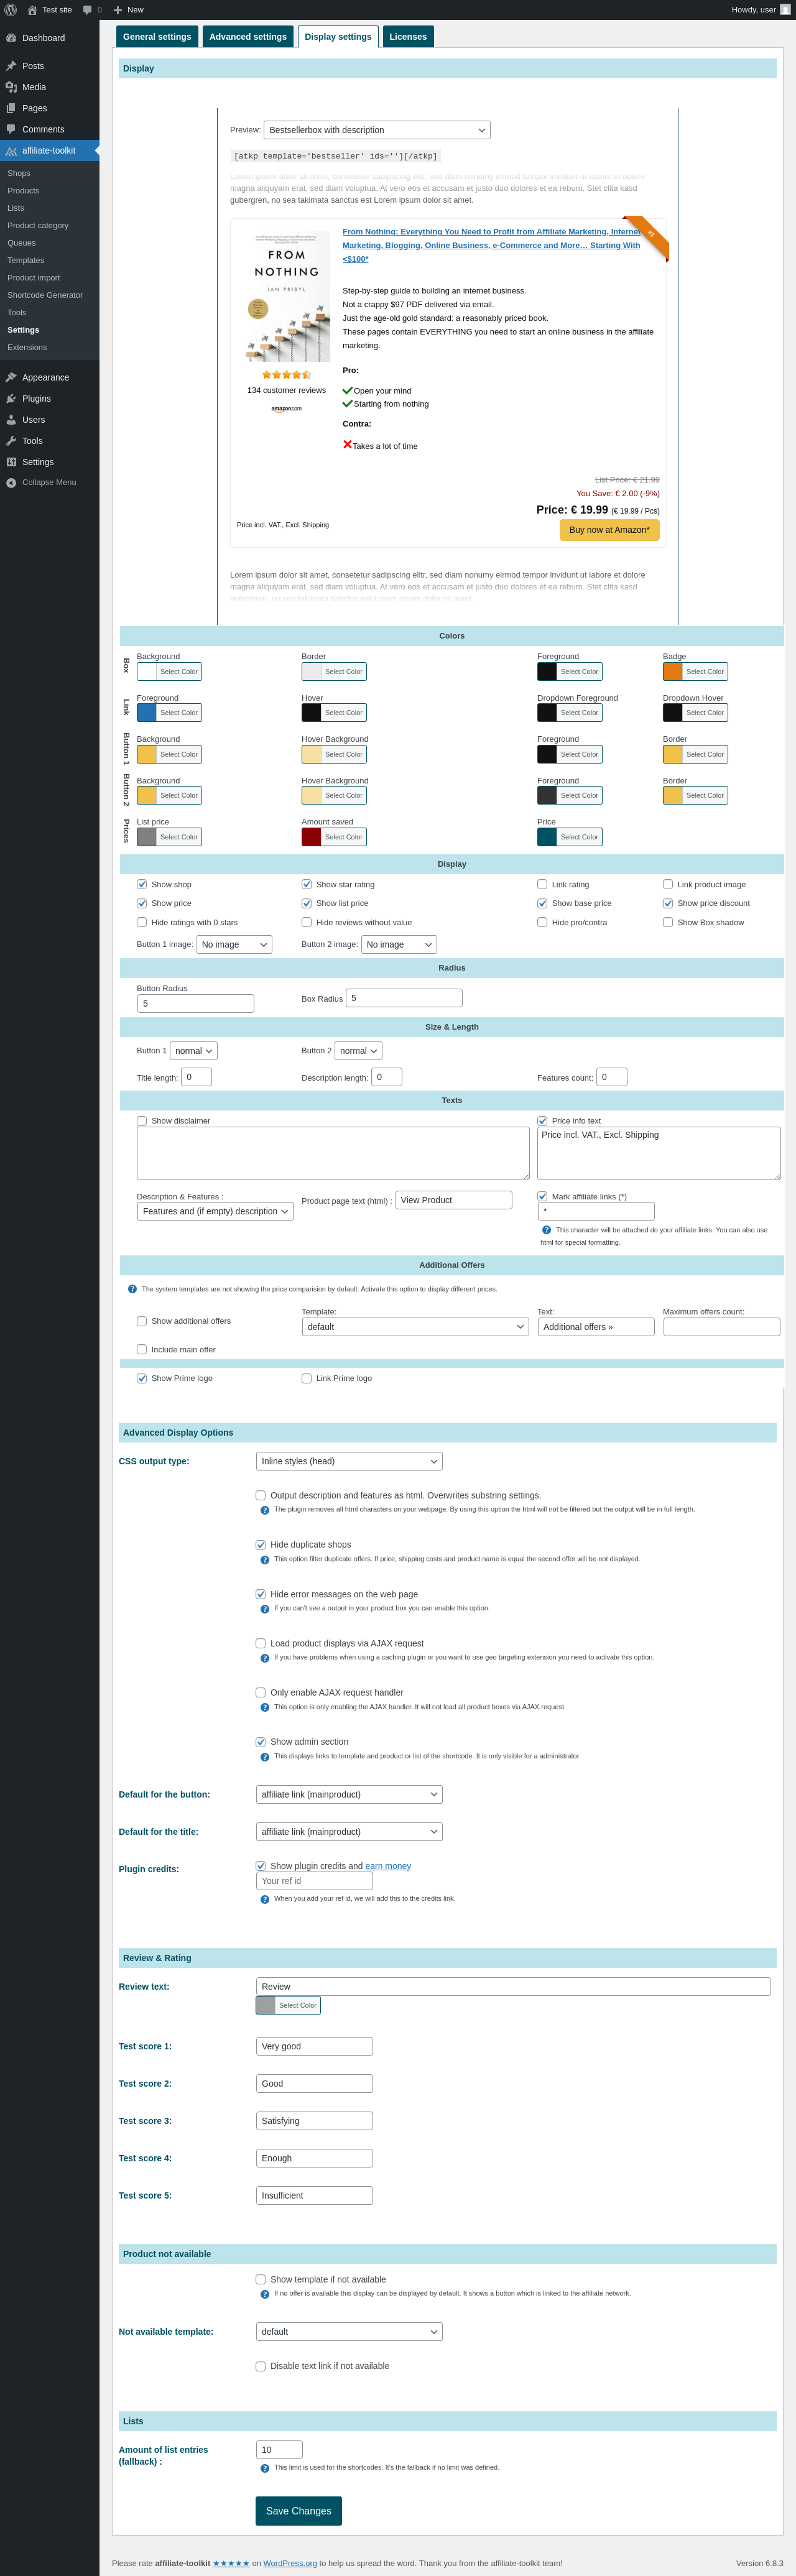Open the Button 2 image dropdown
The height and width of the screenshot is (2576, 796).
pyautogui.click(x=399, y=944)
